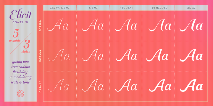Choose the Normal Bold Aa sample
Image resolution: width=213 pixels, height=106 pixels.
[x=191, y=55]
